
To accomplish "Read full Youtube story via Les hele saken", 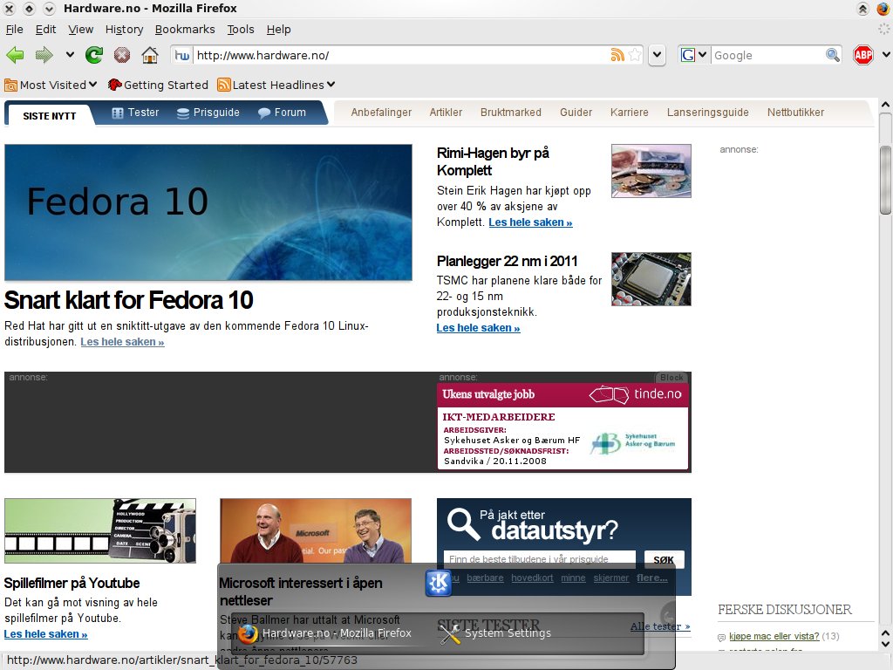I will coord(45,634).
